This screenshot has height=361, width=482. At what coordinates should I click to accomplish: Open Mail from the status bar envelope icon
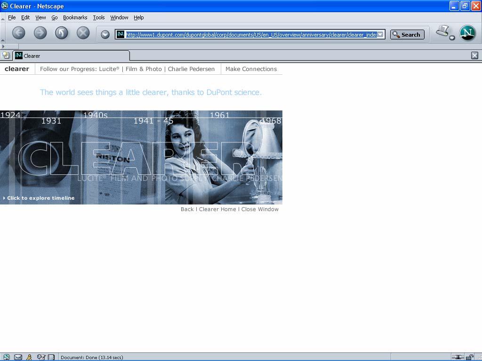click(18, 357)
